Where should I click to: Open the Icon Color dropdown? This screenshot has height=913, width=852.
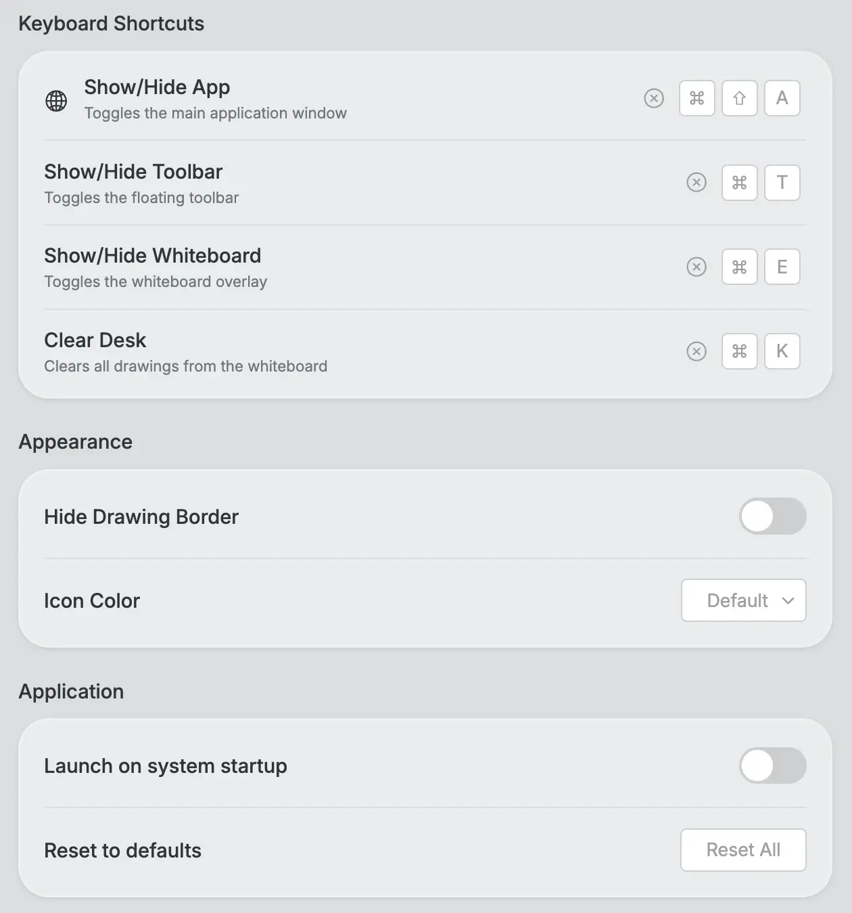coord(743,600)
